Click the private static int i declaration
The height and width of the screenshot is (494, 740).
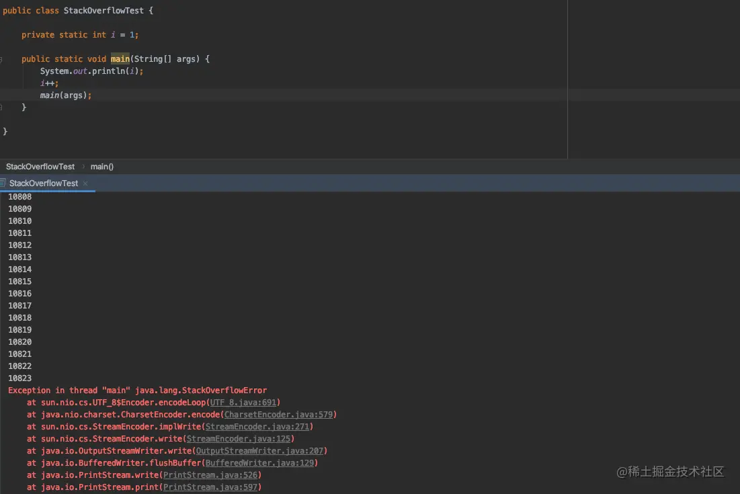click(x=80, y=35)
